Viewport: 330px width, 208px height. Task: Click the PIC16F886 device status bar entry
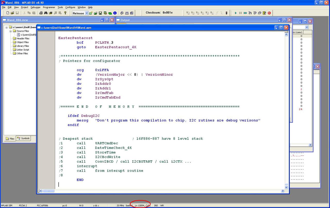(42, 205)
